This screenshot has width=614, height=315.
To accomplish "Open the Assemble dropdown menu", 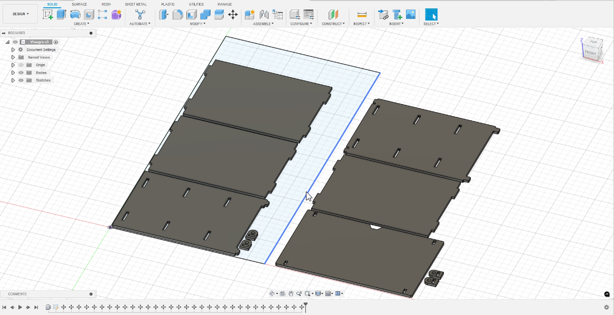I will [263, 24].
